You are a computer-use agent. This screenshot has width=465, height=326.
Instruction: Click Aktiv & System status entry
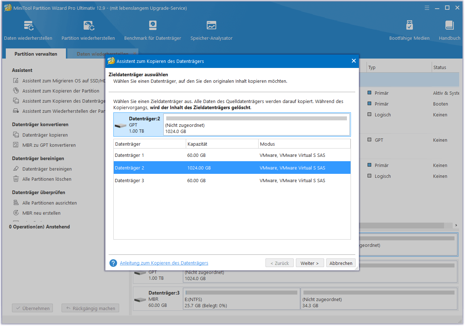coord(447,93)
